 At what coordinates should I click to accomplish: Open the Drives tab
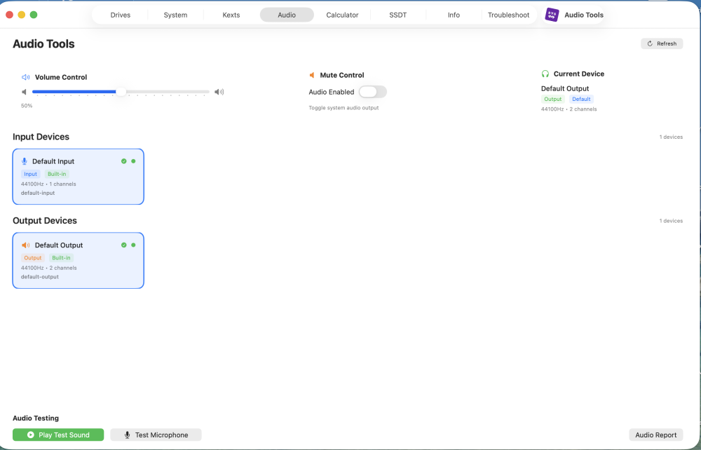pyautogui.click(x=121, y=15)
